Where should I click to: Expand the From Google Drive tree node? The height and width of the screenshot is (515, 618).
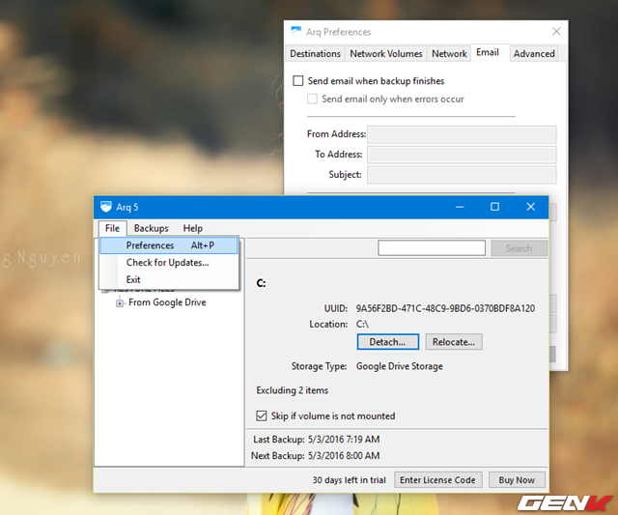(120, 302)
